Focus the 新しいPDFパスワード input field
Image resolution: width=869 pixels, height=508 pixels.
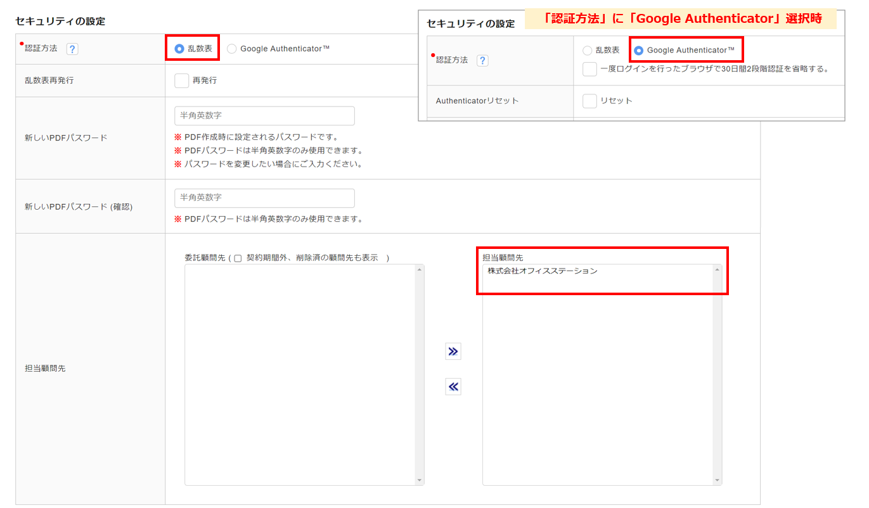click(264, 116)
